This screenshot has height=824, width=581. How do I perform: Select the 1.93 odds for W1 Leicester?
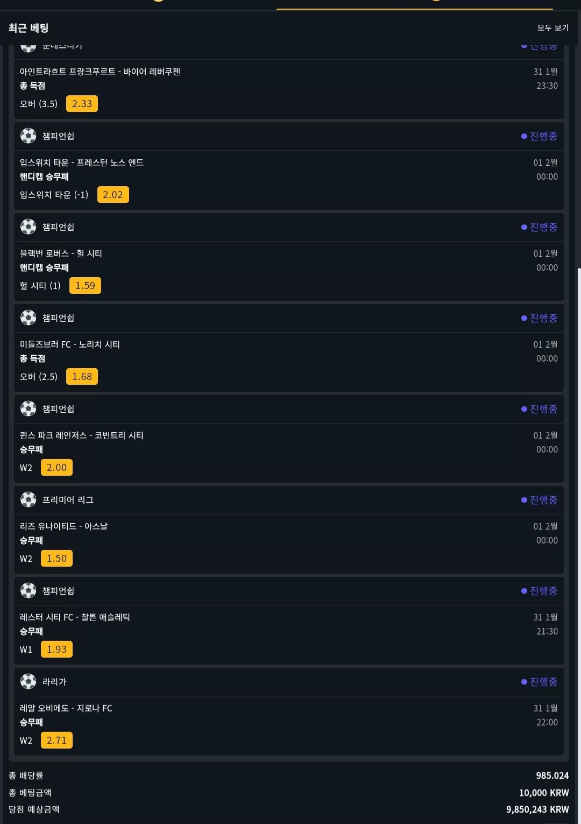click(56, 650)
